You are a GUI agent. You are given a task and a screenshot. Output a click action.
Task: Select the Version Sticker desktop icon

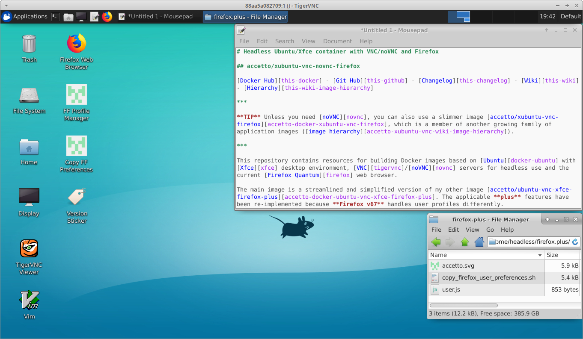pos(77,205)
